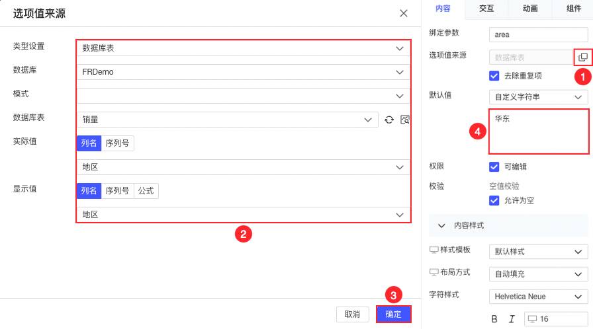Image resolution: width=593 pixels, height=329 pixels.
Task: Switch to the 内容 tab
Action: (x=443, y=9)
